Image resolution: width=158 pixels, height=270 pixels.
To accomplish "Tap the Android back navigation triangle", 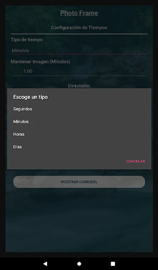I will [45, 264].
